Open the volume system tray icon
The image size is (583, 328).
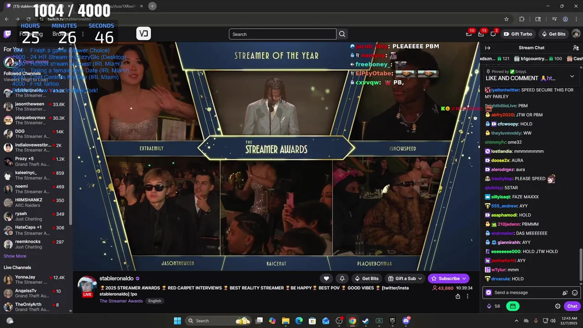(x=552, y=321)
